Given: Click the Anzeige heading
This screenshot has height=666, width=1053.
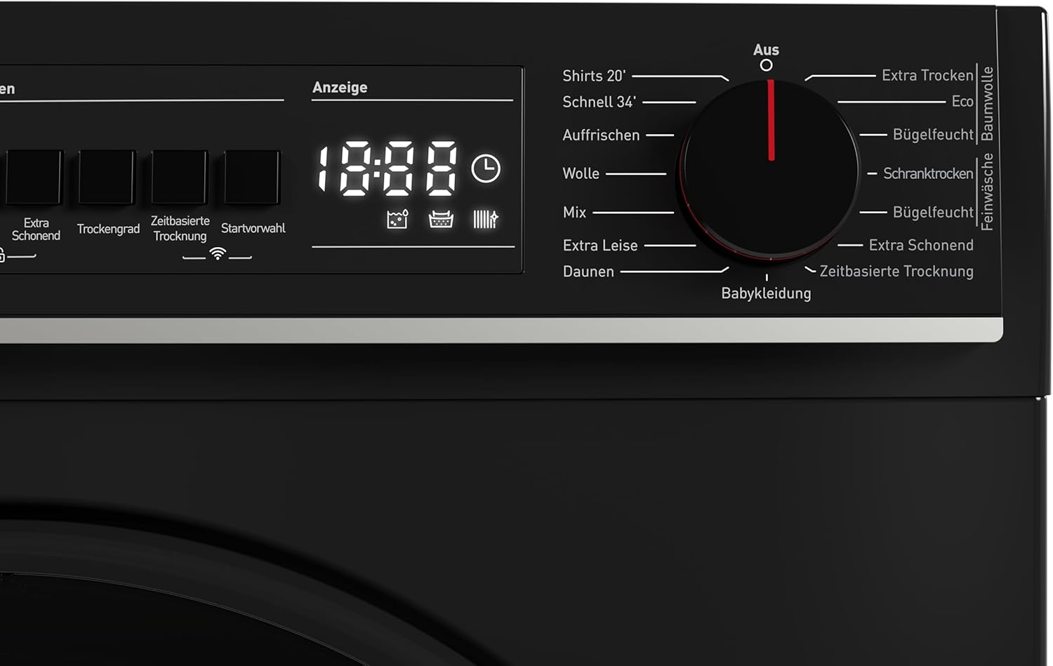Looking at the screenshot, I should (340, 87).
